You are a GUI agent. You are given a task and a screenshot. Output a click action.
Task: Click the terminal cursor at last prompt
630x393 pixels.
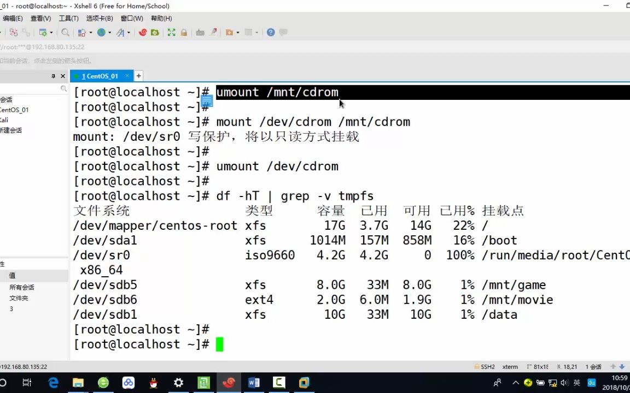coord(219,344)
